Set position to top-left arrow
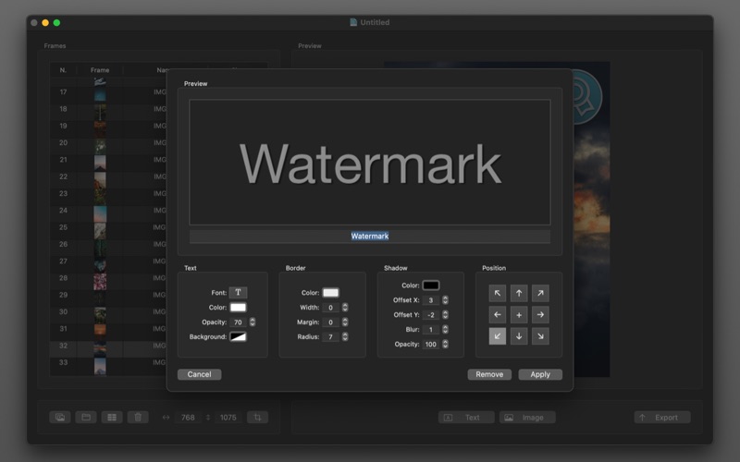 coord(498,293)
